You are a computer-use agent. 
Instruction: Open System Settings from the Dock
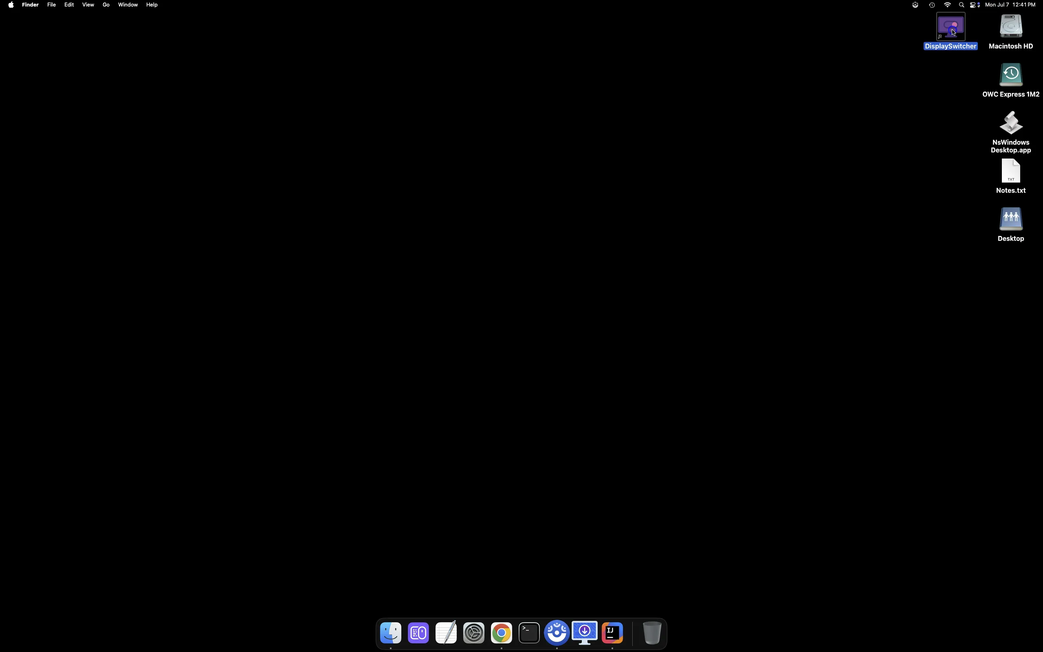click(474, 633)
